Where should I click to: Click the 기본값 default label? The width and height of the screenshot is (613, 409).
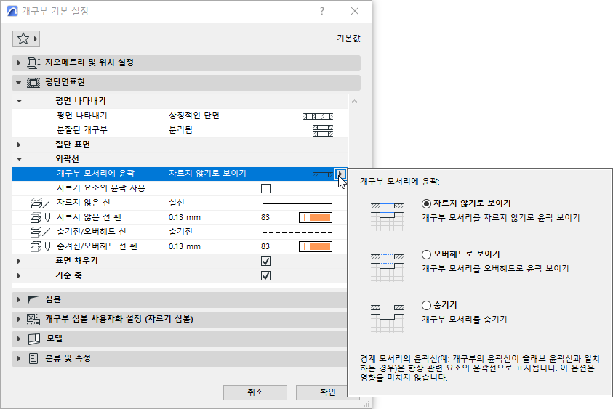tap(349, 39)
